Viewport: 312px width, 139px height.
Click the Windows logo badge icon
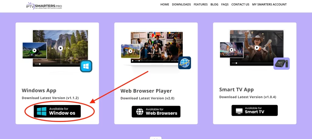pos(86,66)
